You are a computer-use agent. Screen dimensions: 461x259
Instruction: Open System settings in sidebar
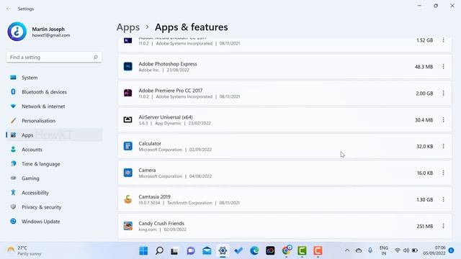54,78
